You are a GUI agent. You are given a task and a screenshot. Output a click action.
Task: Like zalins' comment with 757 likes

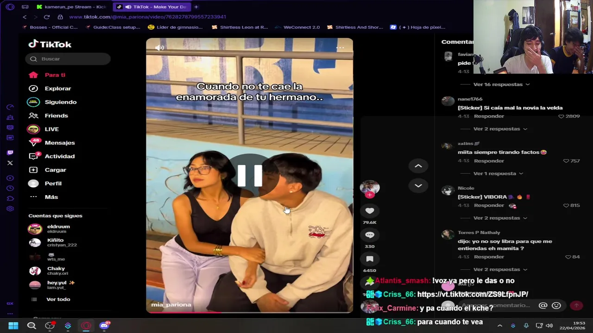coord(566,161)
